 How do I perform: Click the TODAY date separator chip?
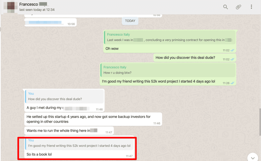[130, 21]
